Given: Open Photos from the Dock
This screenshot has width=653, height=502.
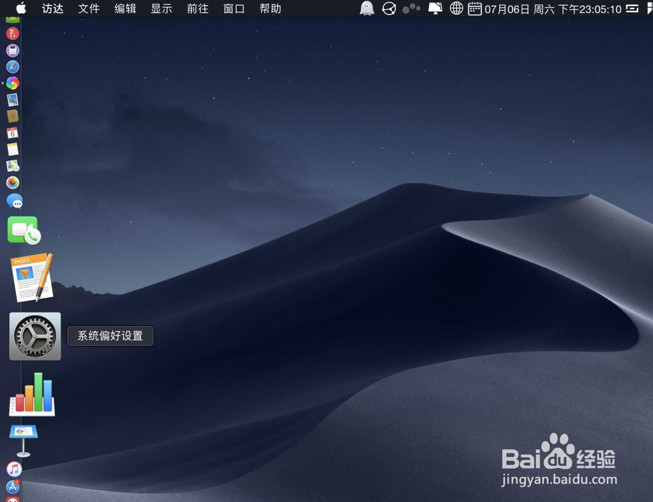Looking at the screenshot, I should tap(12, 182).
